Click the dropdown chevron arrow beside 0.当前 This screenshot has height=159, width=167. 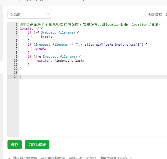pyautogui.click(x=48, y=14)
